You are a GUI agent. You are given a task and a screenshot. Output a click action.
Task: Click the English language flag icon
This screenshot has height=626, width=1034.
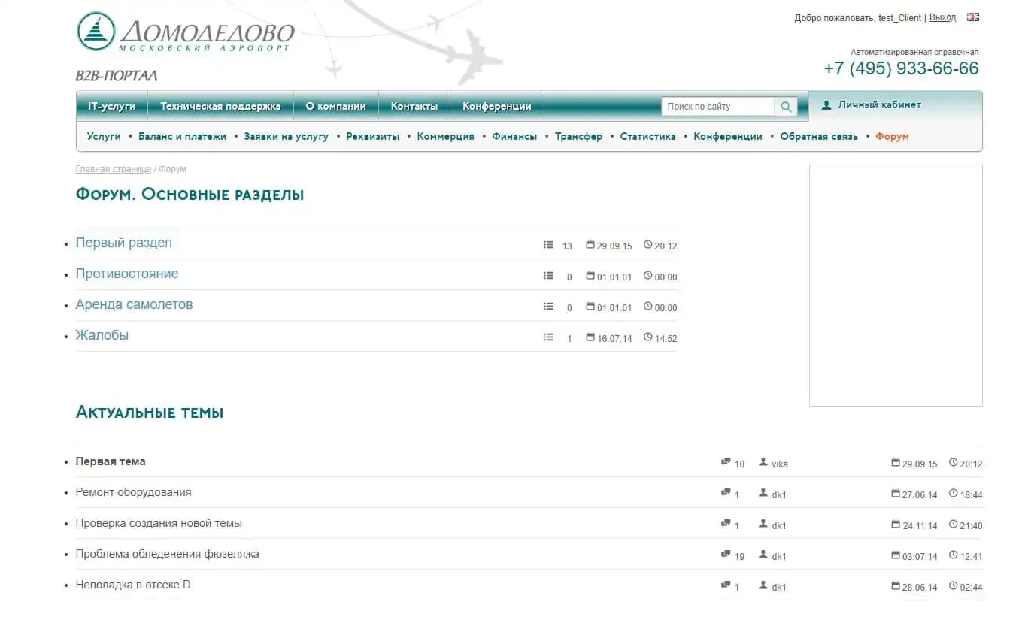pos(972,17)
